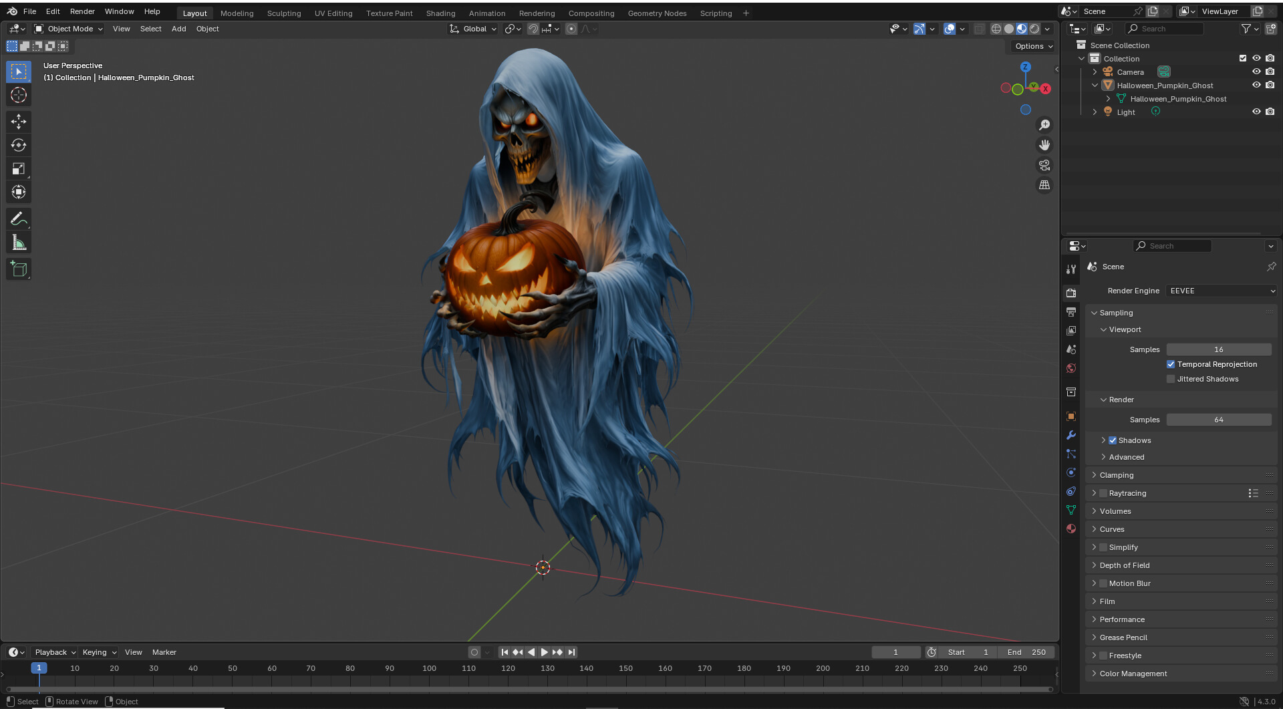Open the Playback dropdown in timeline

(x=55, y=652)
